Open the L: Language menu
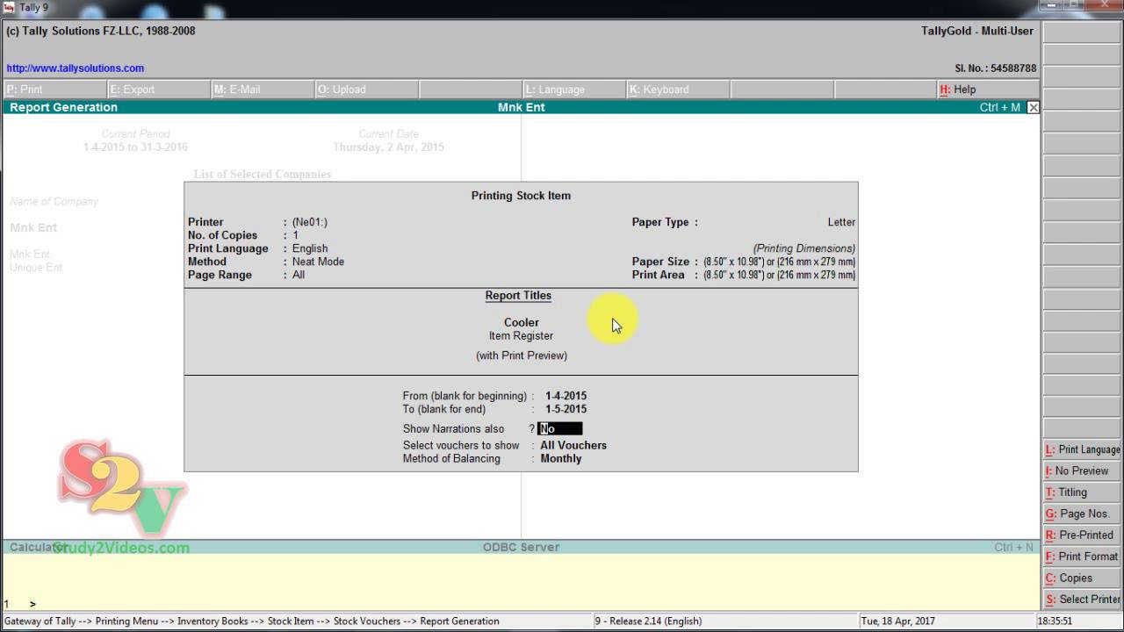Screen dimensions: 1124x632 pyautogui.click(x=574, y=90)
